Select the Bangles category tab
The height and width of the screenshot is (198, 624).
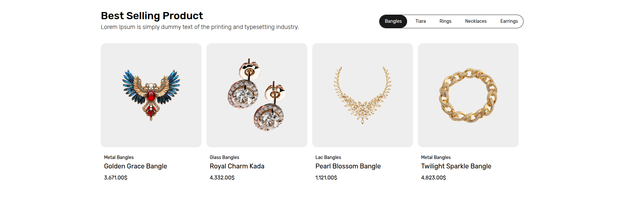[393, 21]
